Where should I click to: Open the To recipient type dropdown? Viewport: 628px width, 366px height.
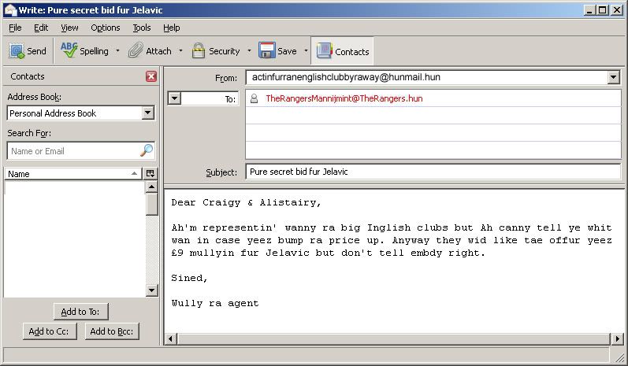point(175,98)
